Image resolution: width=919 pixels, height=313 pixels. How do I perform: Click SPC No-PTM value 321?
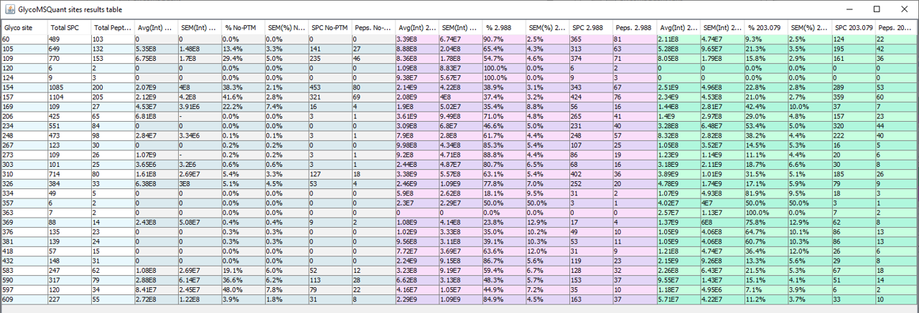pos(330,96)
